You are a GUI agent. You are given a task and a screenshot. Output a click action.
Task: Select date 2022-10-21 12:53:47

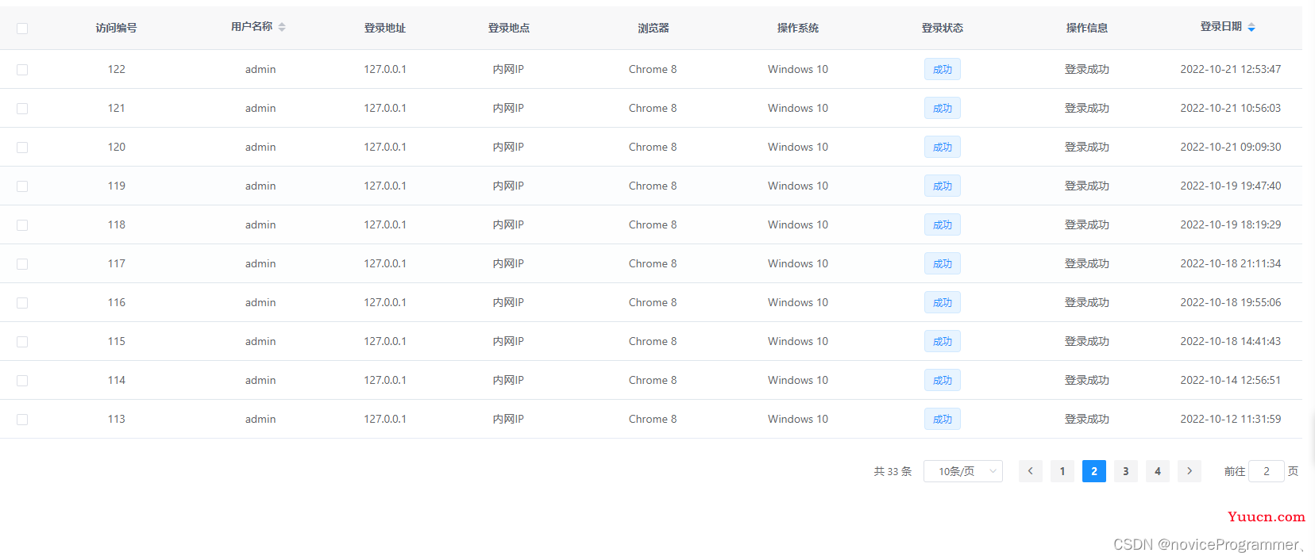pos(1231,69)
